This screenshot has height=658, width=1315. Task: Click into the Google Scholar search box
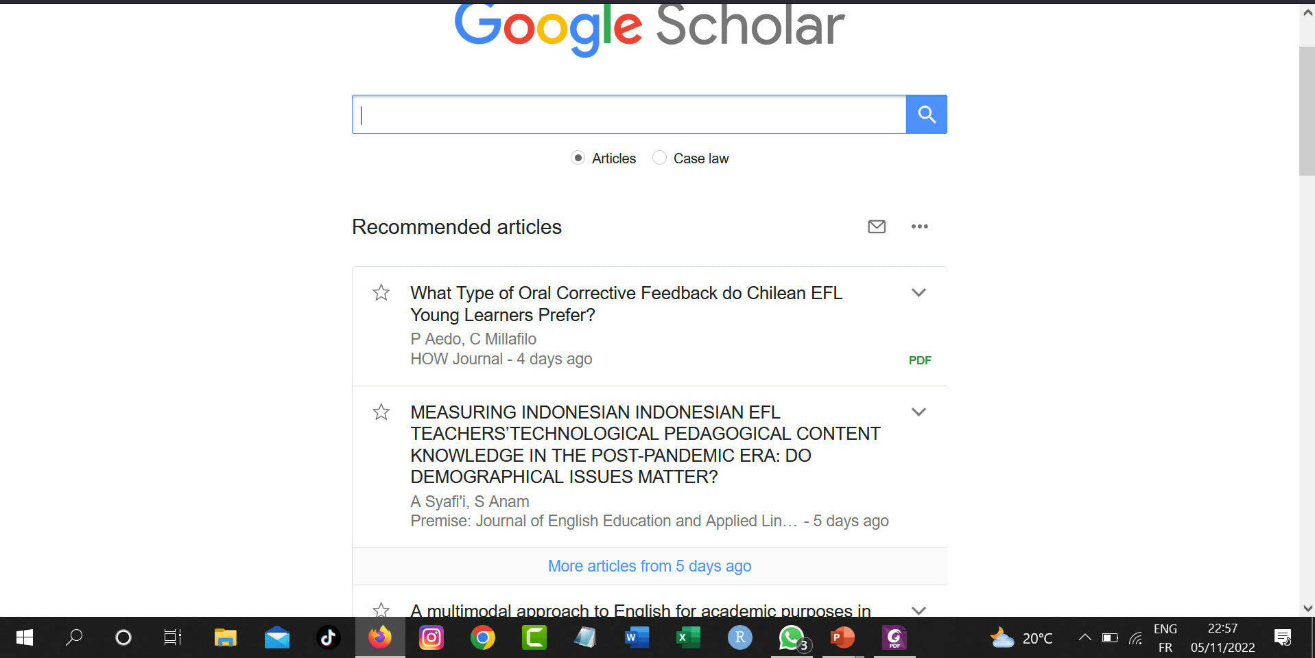pos(629,114)
